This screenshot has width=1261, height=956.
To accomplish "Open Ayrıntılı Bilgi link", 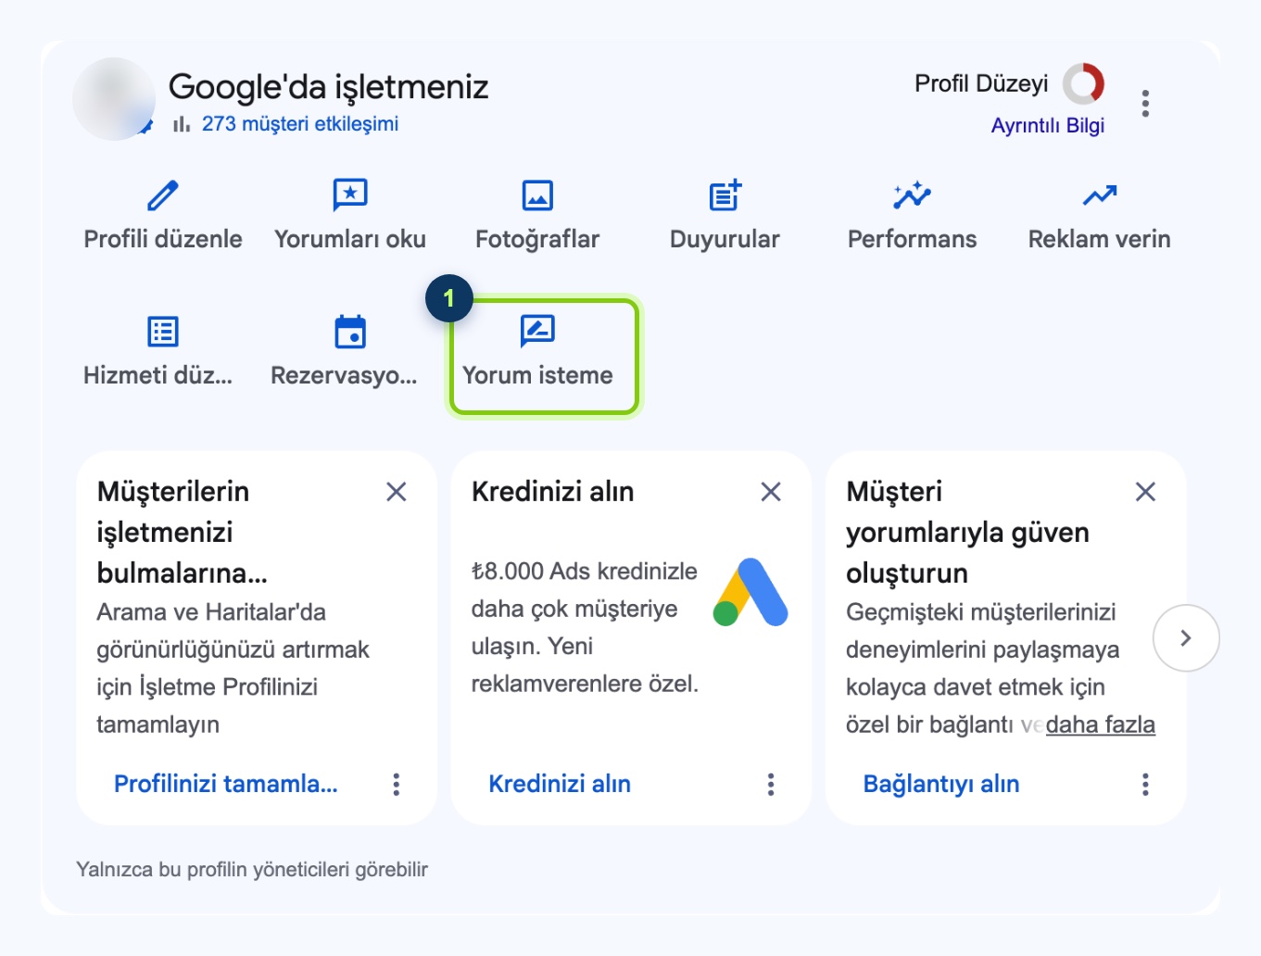I will coord(1048,125).
